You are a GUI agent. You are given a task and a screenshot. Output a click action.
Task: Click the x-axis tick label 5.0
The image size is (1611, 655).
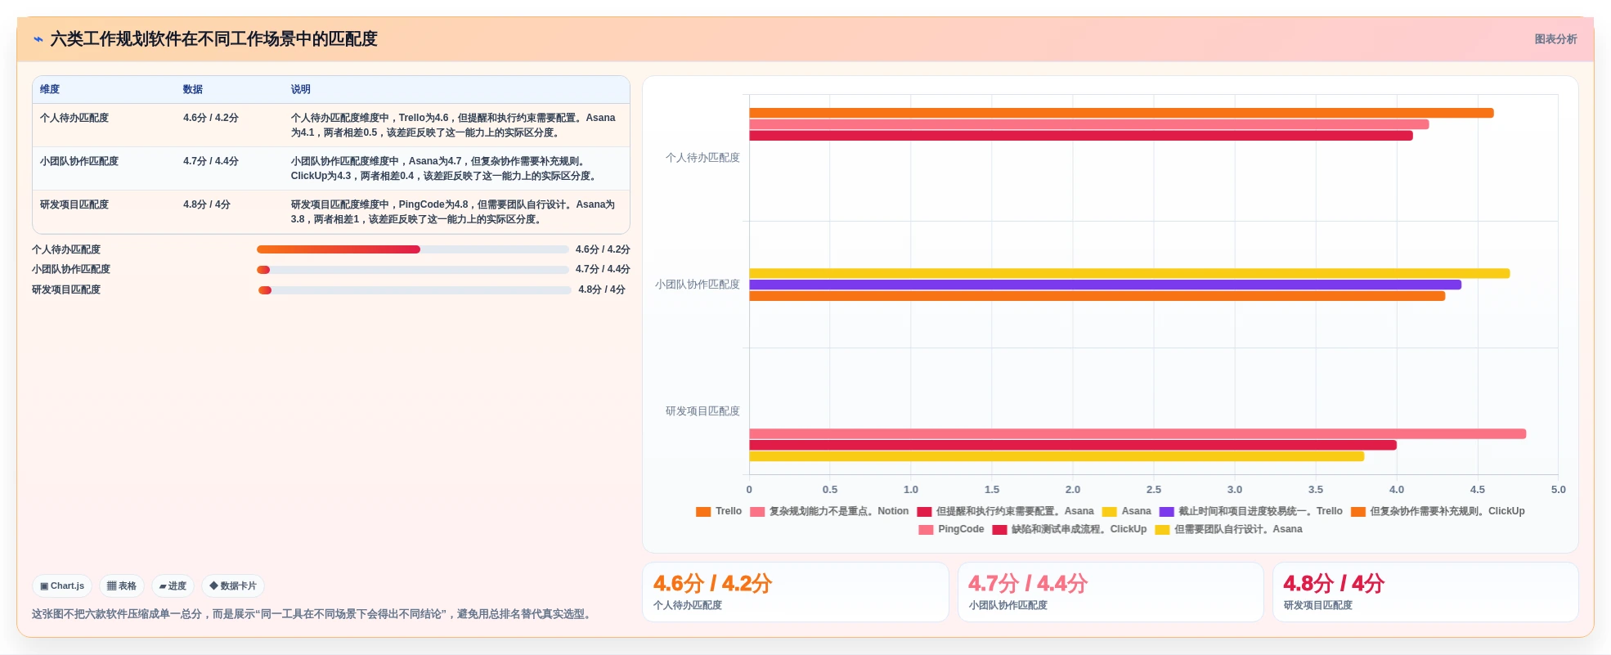[1559, 490]
